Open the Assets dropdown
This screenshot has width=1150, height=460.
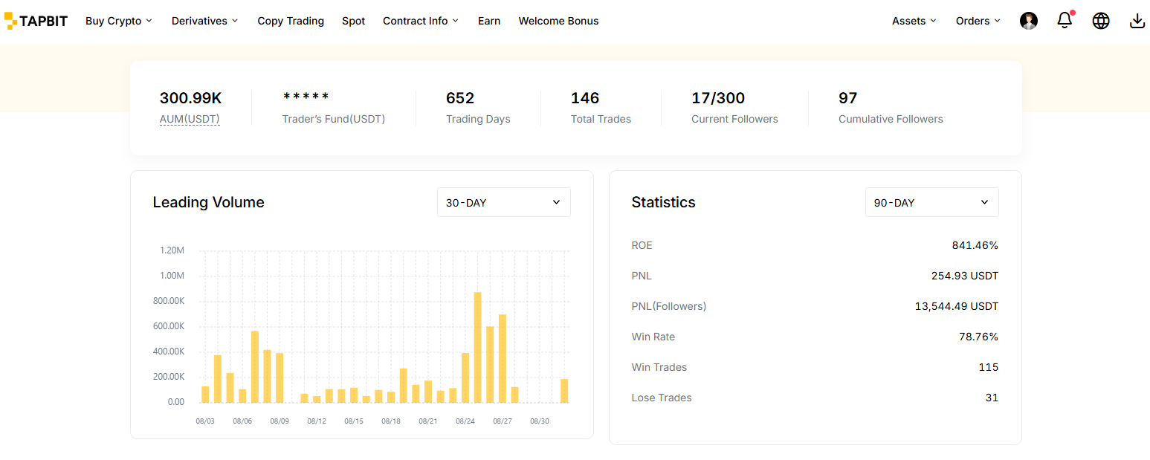click(x=914, y=21)
